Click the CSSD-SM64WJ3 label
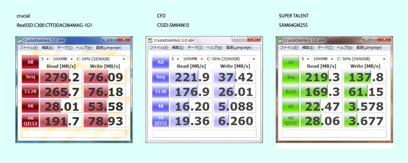408x163 pixels. pos(174,26)
